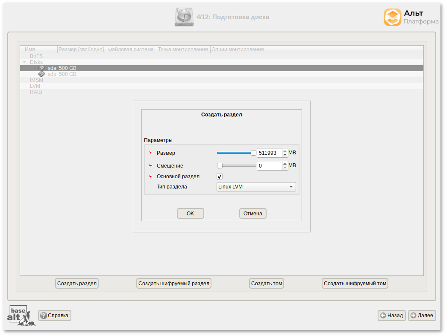Select the RAID tree item
The image size is (446, 336).
click(36, 92)
